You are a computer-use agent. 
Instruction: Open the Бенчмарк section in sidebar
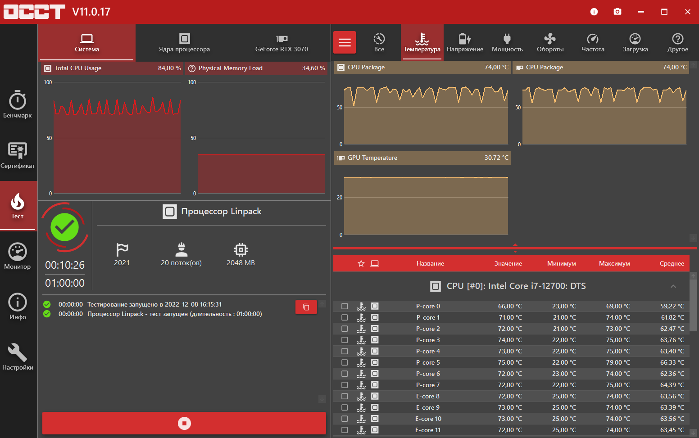[x=18, y=104]
